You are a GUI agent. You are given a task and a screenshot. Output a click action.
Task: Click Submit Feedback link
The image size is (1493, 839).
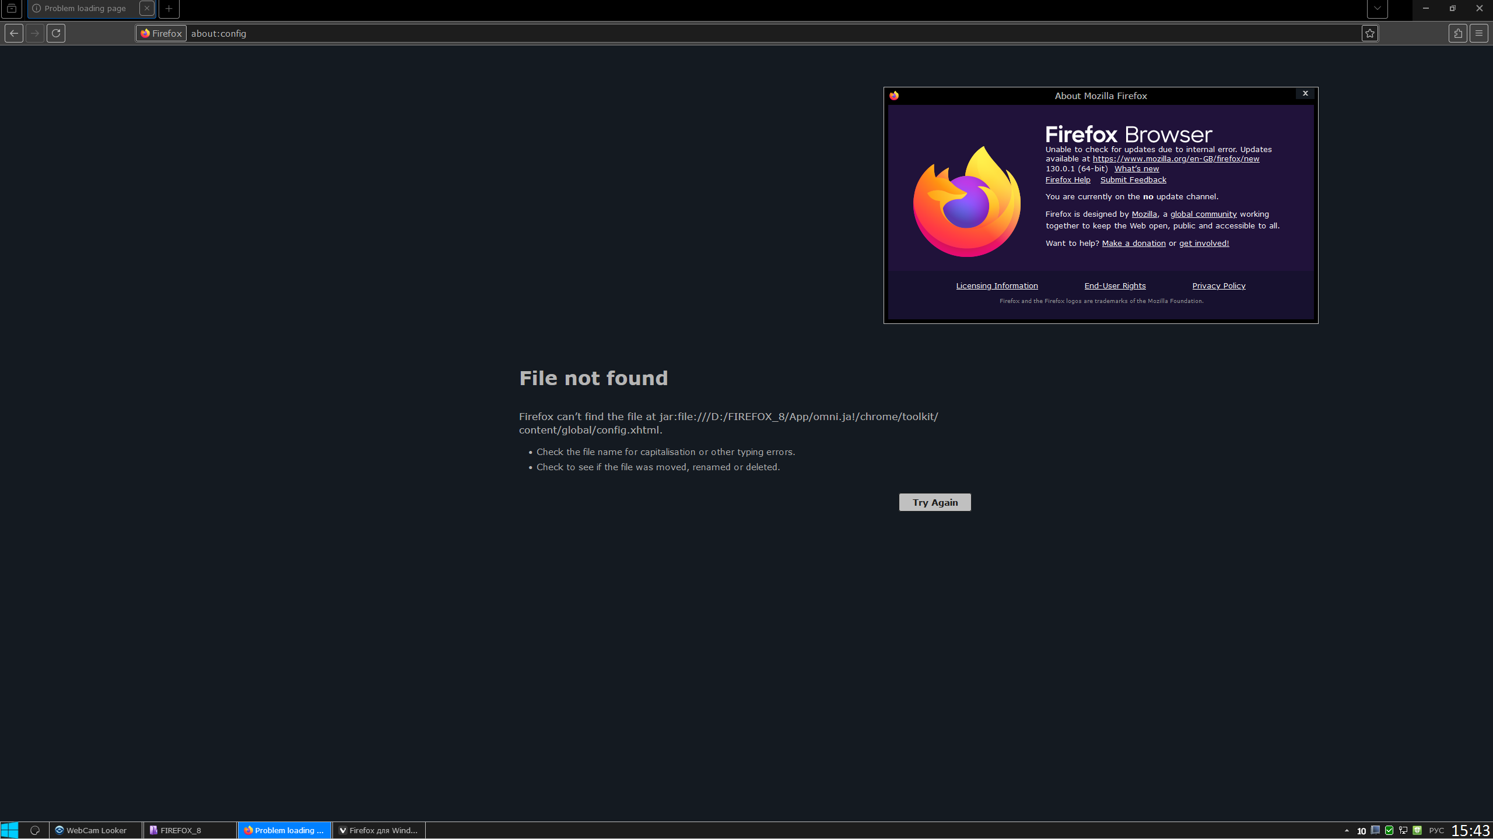click(1133, 179)
